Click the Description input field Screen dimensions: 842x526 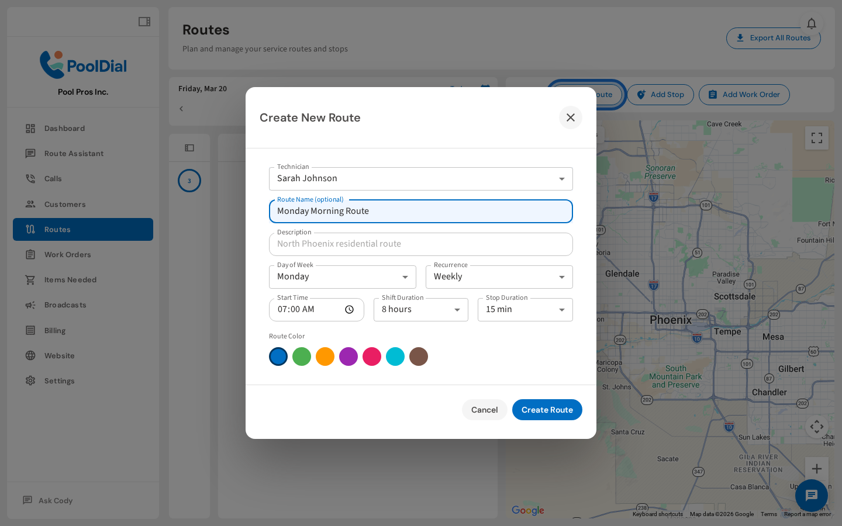coord(420,244)
